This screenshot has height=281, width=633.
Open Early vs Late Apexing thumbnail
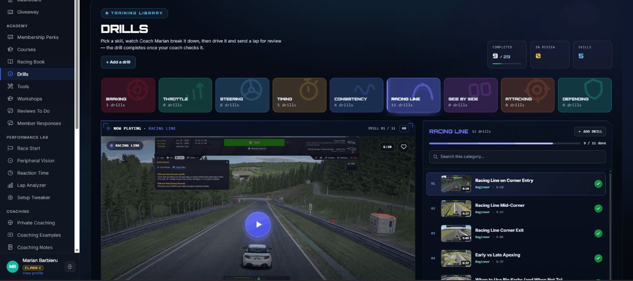[456, 258]
